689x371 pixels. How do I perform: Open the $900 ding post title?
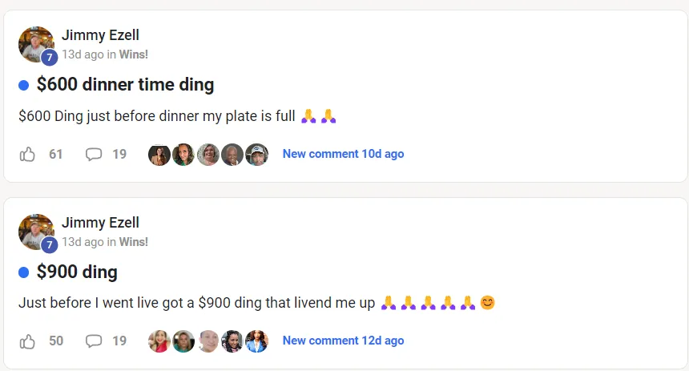pos(77,272)
